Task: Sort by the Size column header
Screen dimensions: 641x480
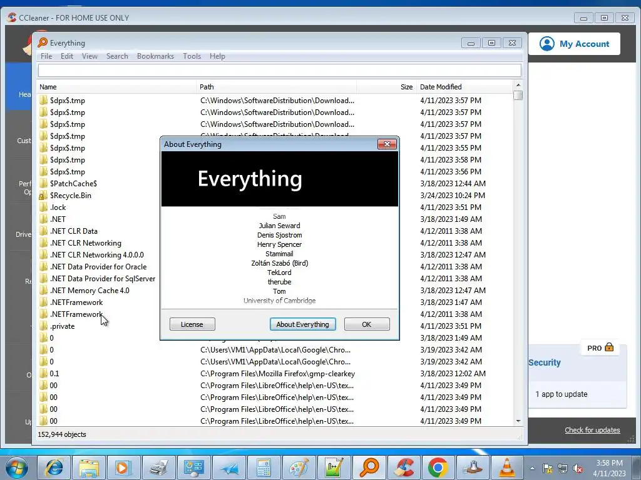Action: tap(386, 87)
